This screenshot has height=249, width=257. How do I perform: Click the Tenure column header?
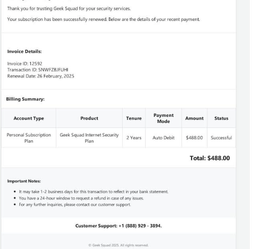tap(134, 118)
